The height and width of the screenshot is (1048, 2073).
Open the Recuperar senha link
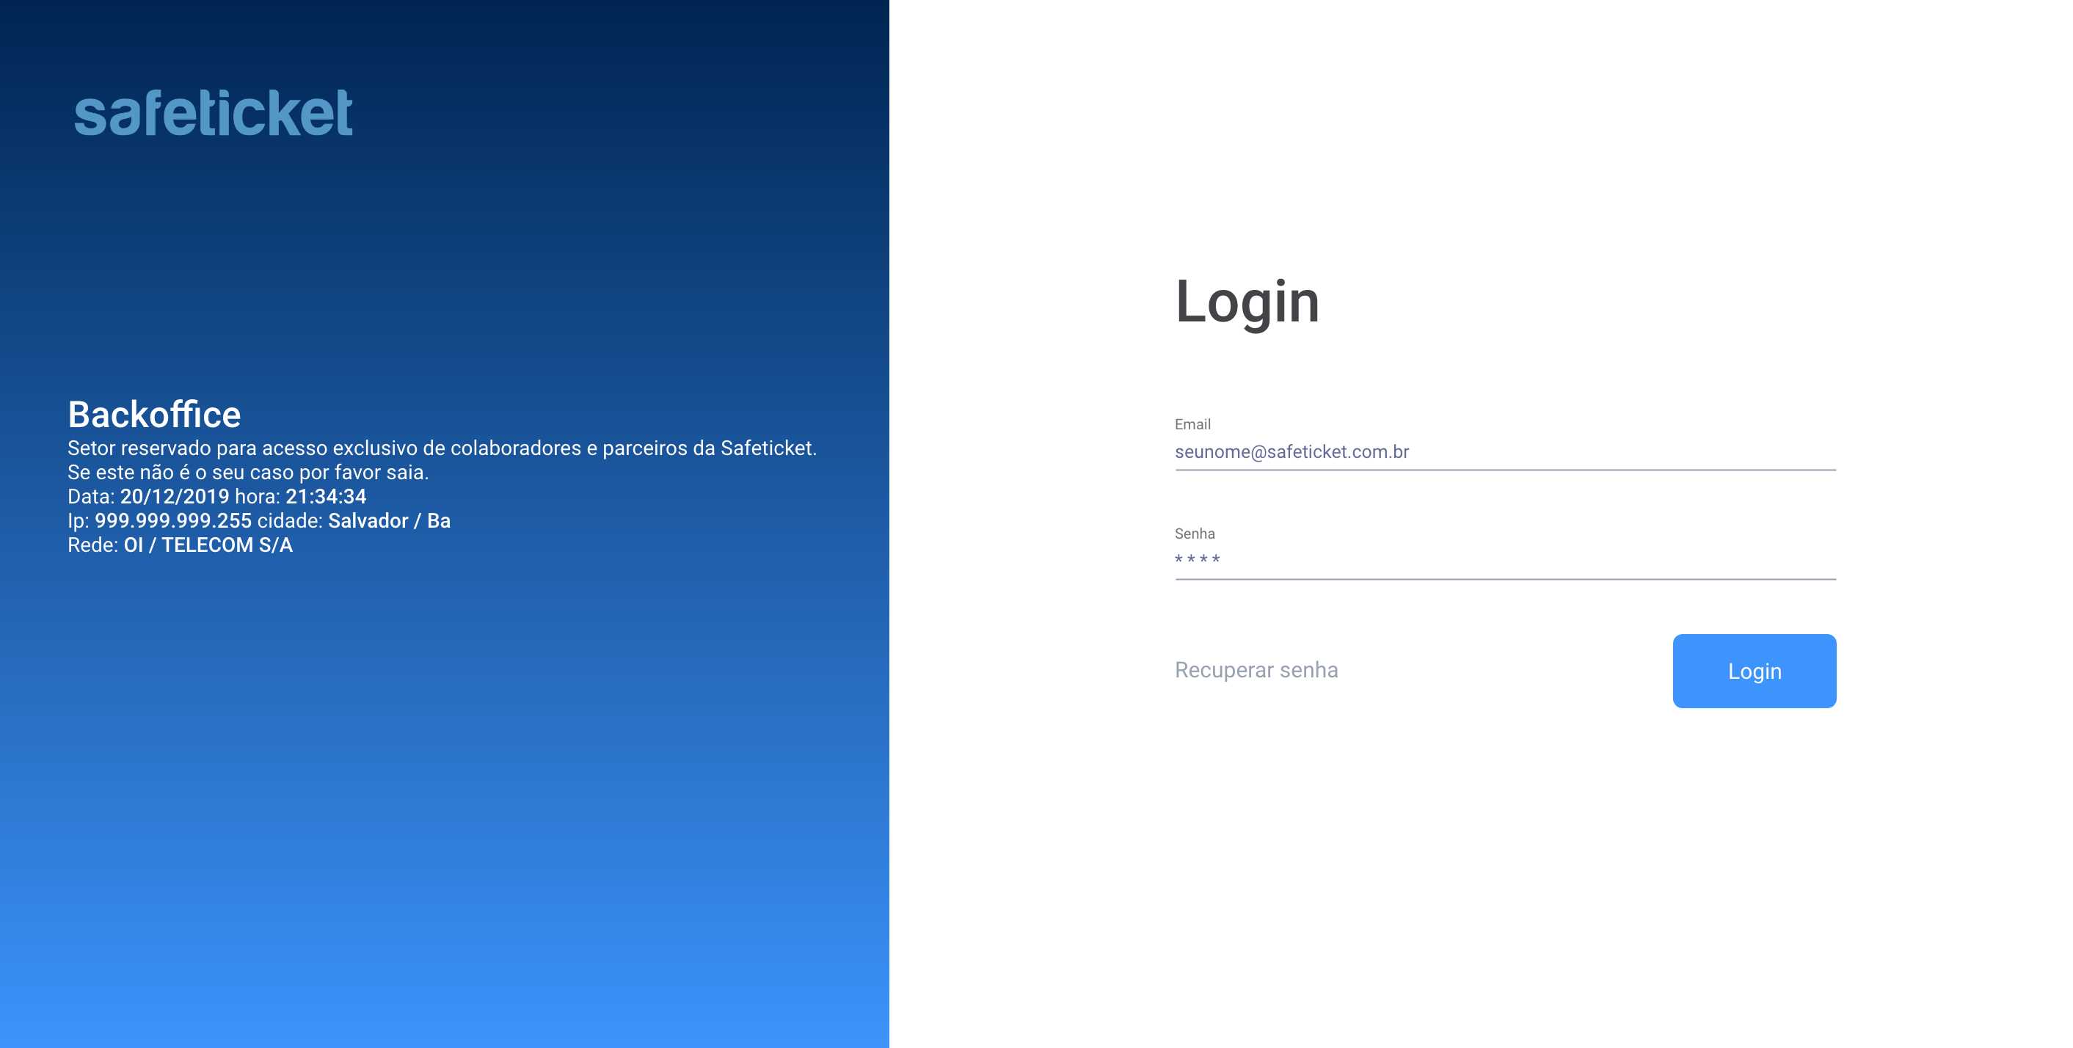[1256, 670]
